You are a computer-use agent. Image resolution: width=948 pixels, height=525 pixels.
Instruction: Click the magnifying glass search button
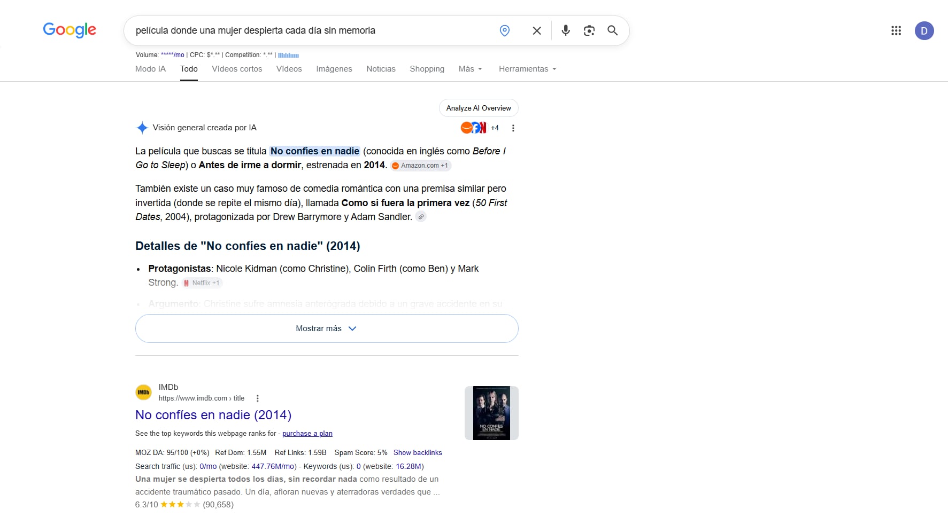(x=613, y=30)
